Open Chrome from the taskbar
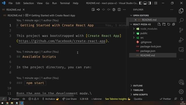186x105 pixels. (x=7, y=103)
